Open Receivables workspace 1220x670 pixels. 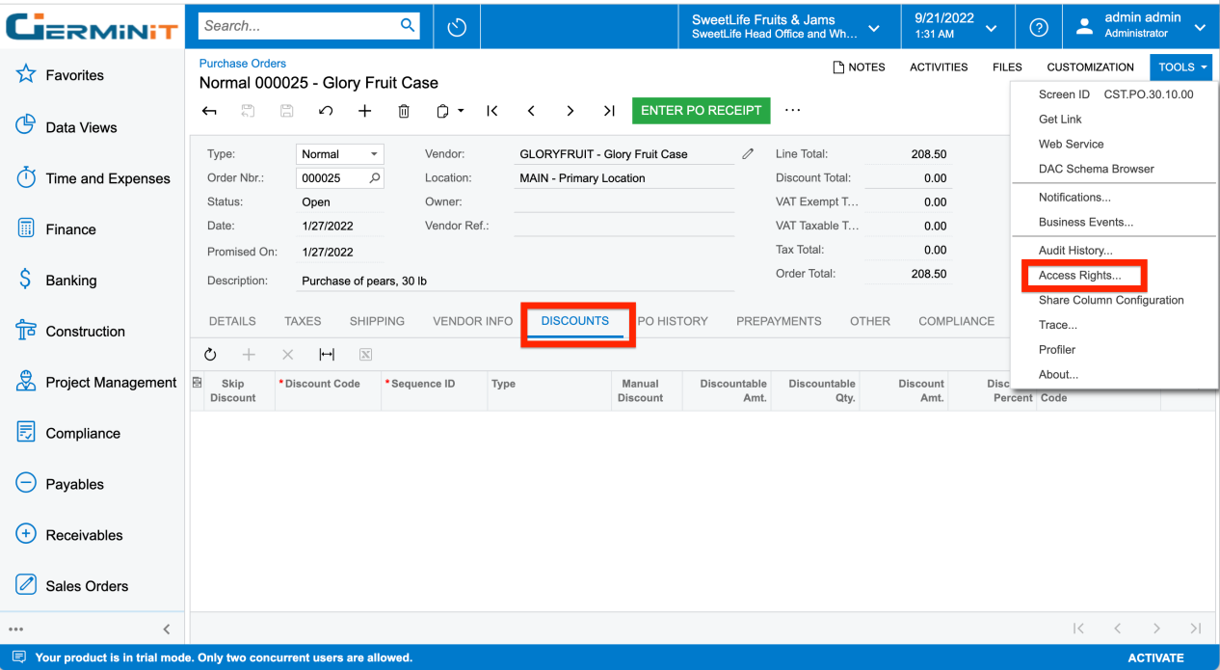pyautogui.click(x=69, y=535)
